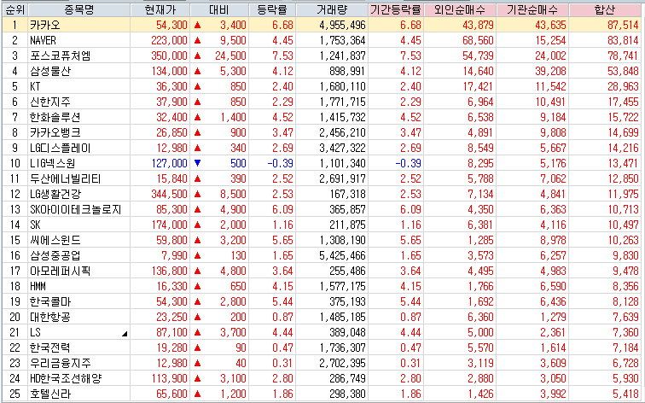Select stock name 대한항공
Image resolution: width=645 pixels, height=403 pixels.
point(50,317)
